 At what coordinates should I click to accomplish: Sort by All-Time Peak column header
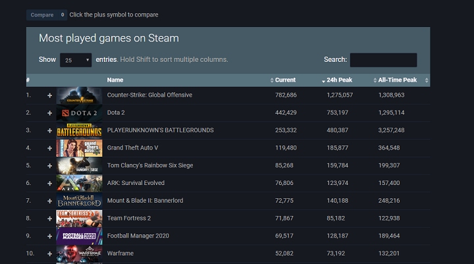(397, 80)
